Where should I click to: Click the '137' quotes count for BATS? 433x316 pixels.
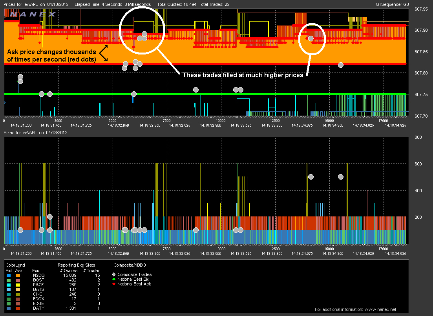pyautogui.click(x=73, y=289)
